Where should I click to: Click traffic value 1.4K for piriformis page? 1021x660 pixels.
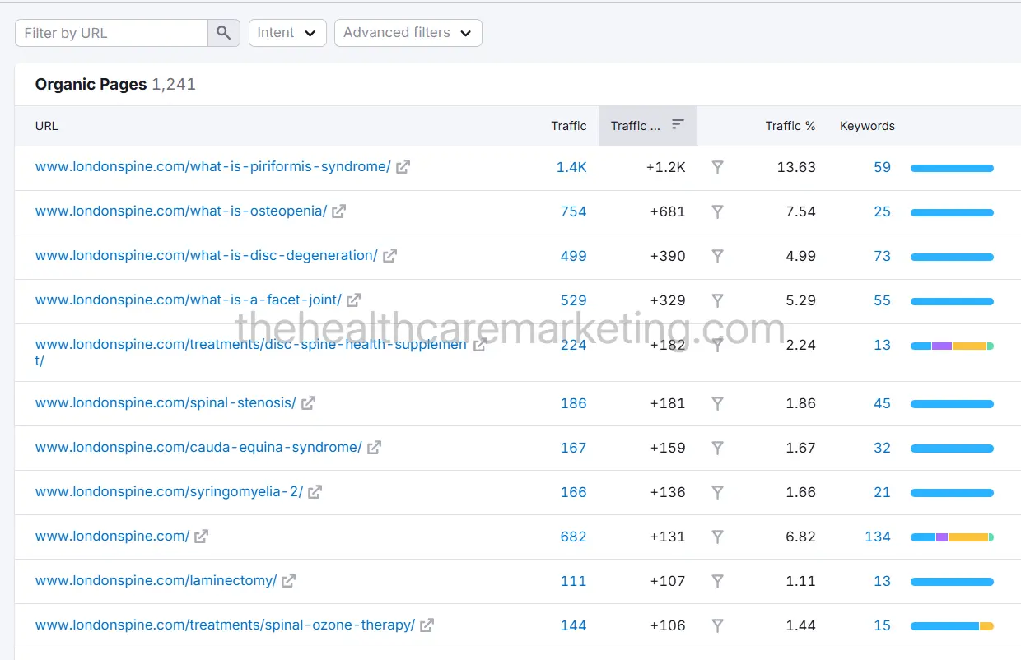(571, 167)
